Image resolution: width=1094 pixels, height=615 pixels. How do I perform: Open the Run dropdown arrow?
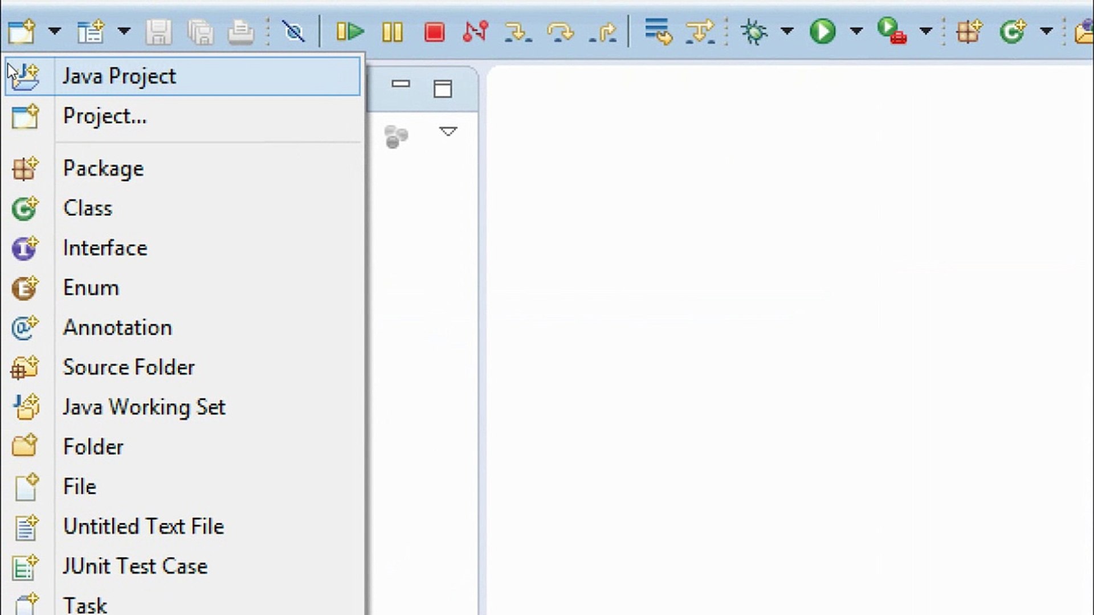tap(856, 31)
